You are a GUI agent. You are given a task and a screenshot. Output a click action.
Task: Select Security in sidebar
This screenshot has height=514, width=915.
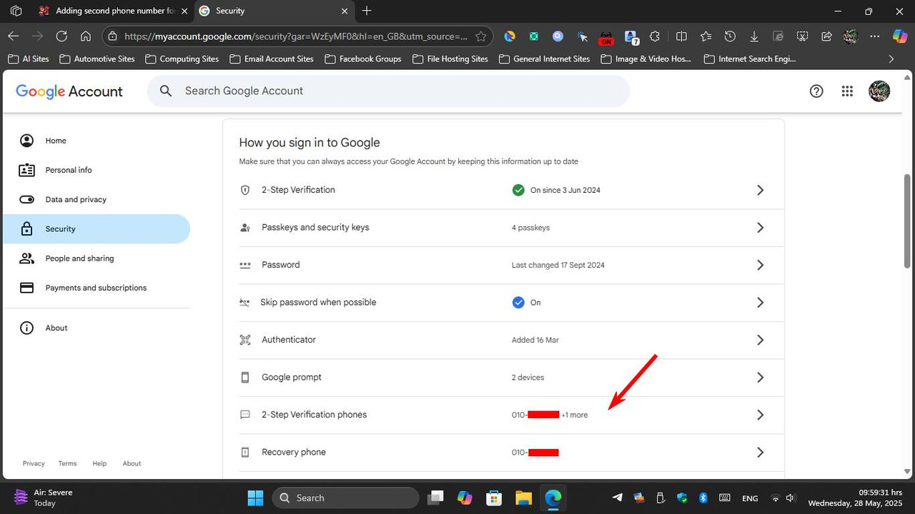97,229
